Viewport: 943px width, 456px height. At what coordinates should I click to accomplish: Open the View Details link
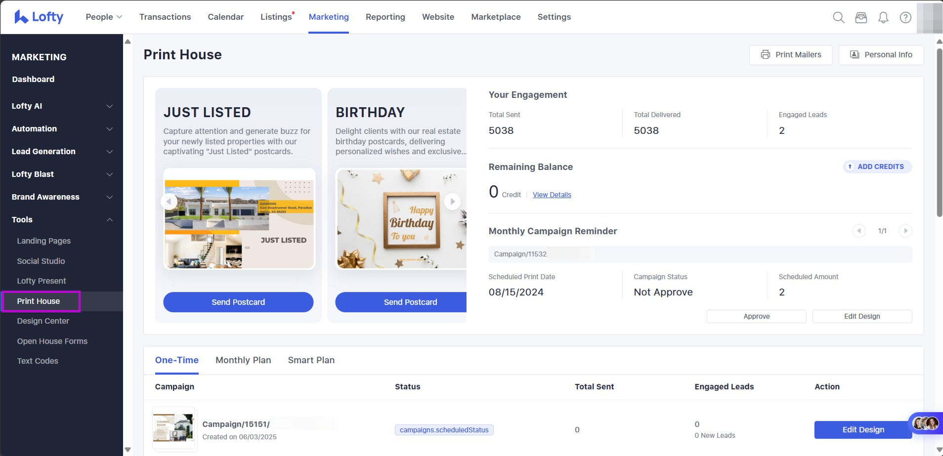(x=552, y=195)
